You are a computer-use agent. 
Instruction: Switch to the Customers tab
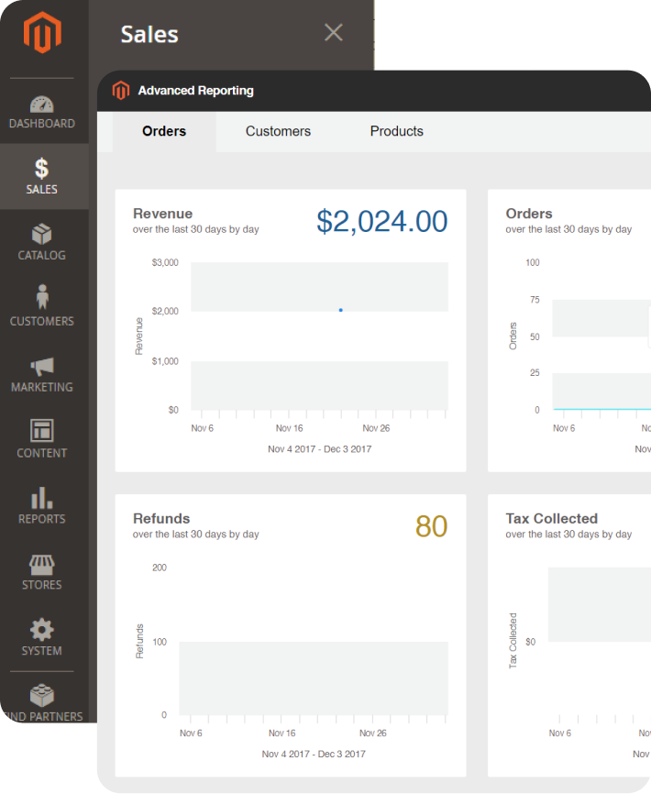click(x=278, y=131)
